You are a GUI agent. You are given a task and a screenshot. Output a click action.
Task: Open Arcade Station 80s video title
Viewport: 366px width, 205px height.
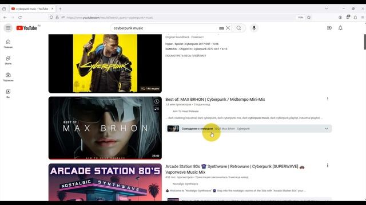pos(235,169)
